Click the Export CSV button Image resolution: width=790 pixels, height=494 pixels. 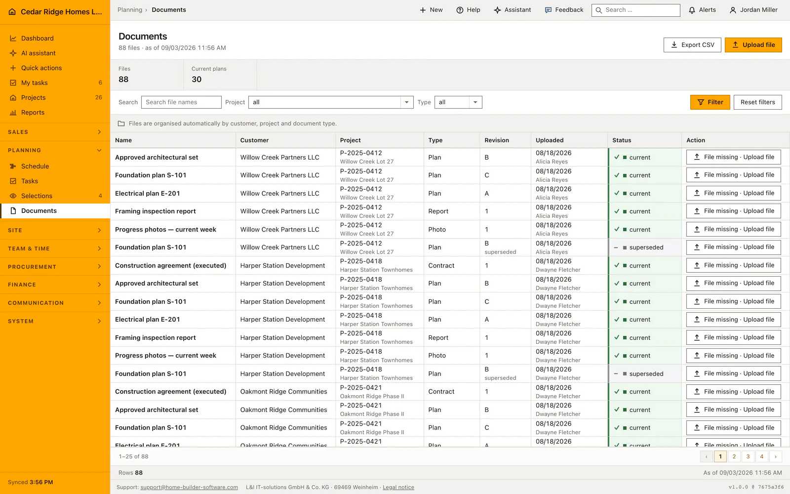coord(692,45)
